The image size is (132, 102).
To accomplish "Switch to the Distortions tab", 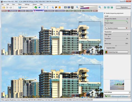I will (x=60, y=11).
